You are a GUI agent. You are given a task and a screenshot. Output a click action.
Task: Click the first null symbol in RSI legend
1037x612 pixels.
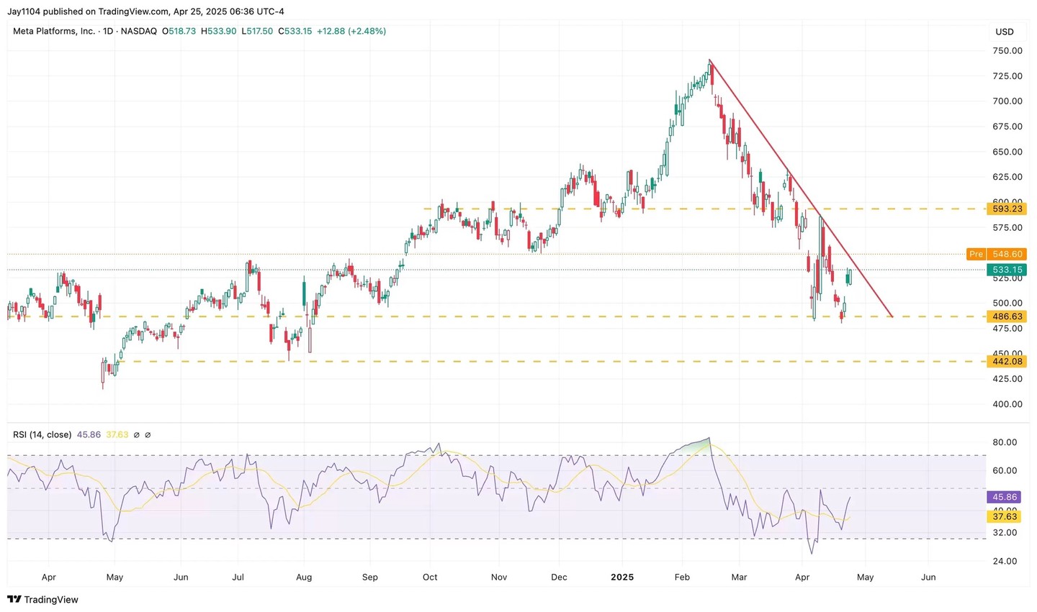[x=137, y=435]
